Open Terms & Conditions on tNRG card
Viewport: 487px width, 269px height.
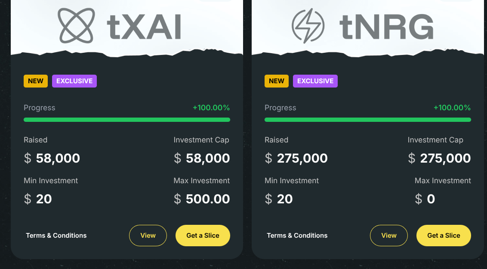297,236
